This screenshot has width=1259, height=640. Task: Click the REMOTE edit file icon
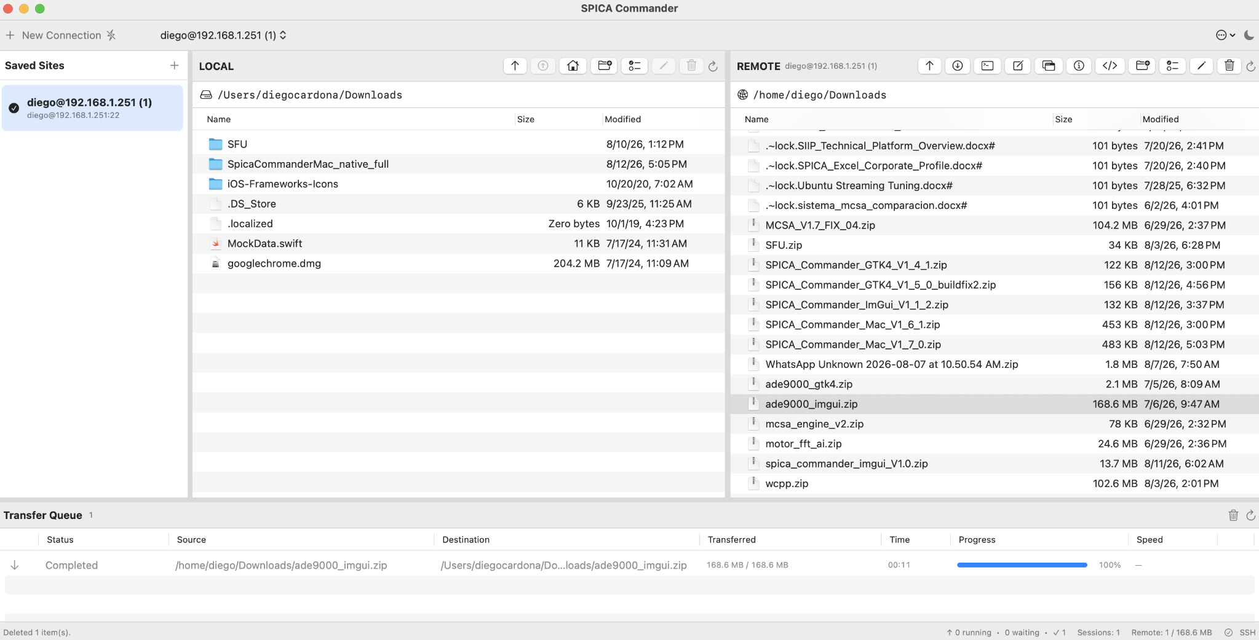[x=1018, y=66]
